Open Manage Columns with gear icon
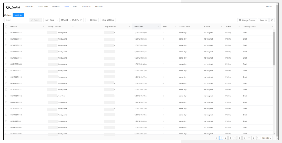 (x=247, y=20)
